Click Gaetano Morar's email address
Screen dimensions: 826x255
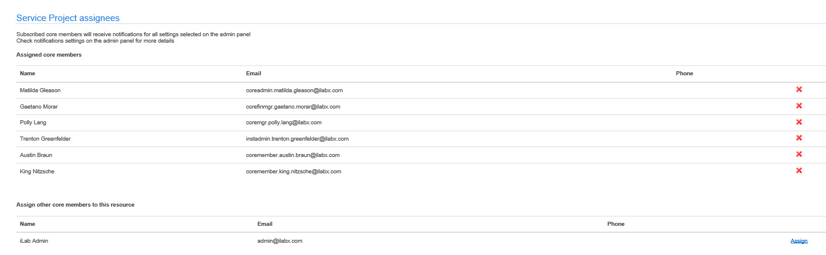coord(293,107)
